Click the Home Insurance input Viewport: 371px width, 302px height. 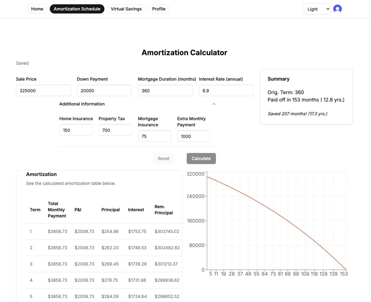[76, 130]
